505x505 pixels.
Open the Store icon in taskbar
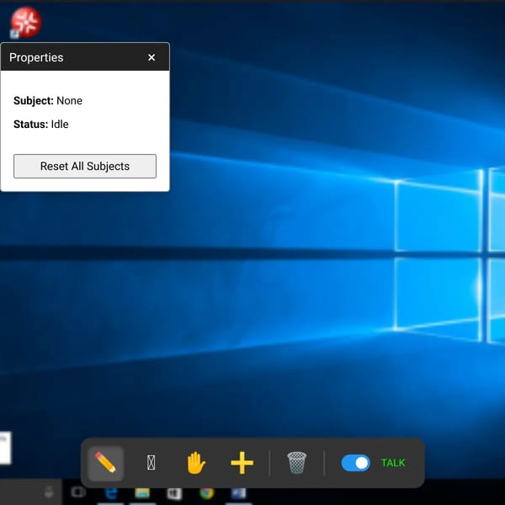[174, 493]
